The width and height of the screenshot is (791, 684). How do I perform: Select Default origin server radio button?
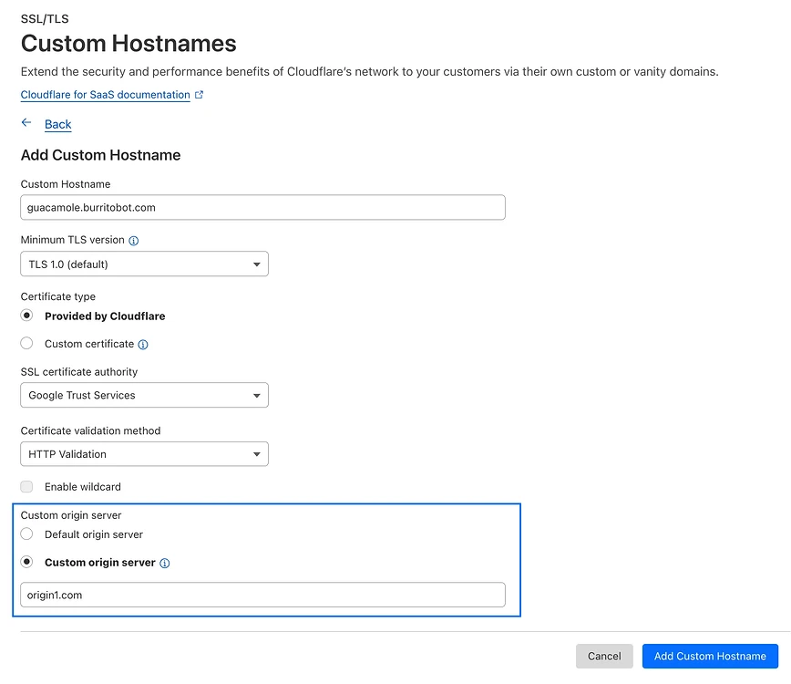tap(26, 534)
